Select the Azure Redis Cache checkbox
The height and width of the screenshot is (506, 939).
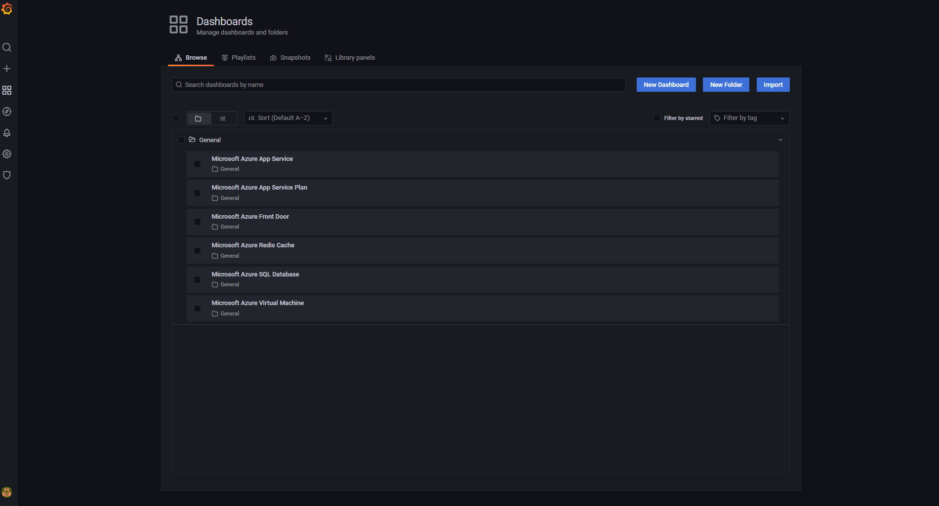198,251
